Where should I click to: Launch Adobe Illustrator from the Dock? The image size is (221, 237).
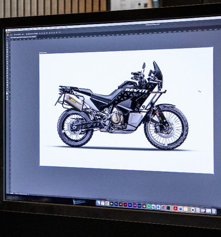click(121, 204)
